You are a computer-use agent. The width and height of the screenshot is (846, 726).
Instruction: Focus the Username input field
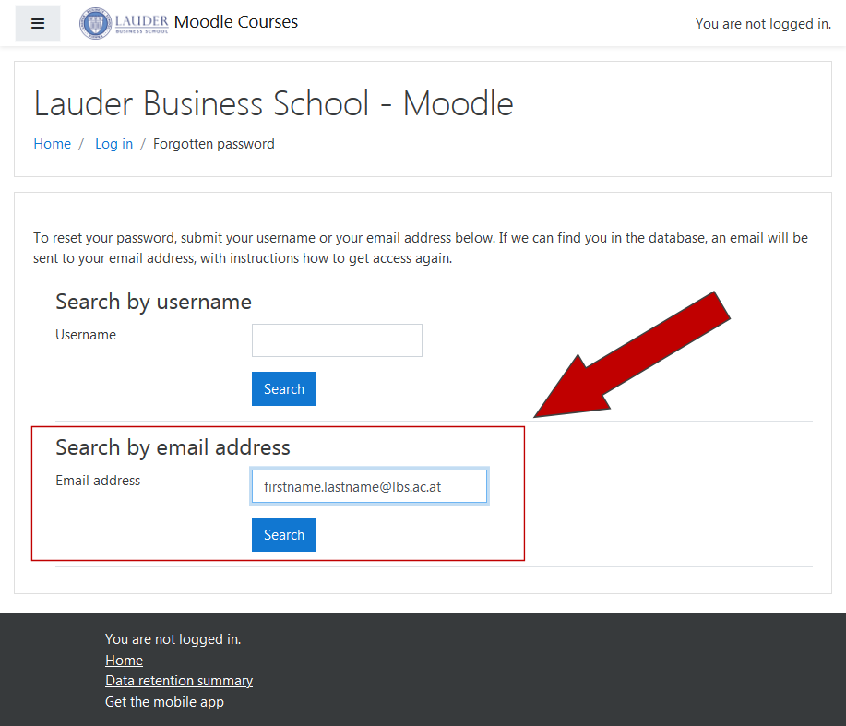(x=337, y=340)
